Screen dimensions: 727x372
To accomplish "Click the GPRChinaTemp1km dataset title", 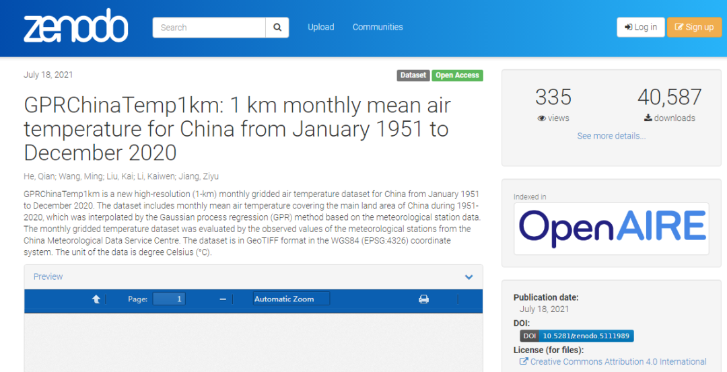I will coord(237,128).
